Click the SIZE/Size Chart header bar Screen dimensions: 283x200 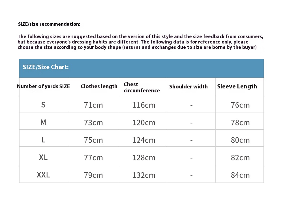141,68
